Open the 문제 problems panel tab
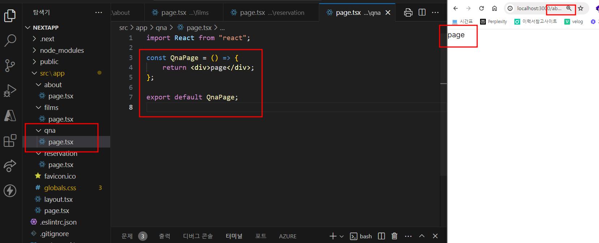This screenshot has width=599, height=243. click(x=134, y=236)
